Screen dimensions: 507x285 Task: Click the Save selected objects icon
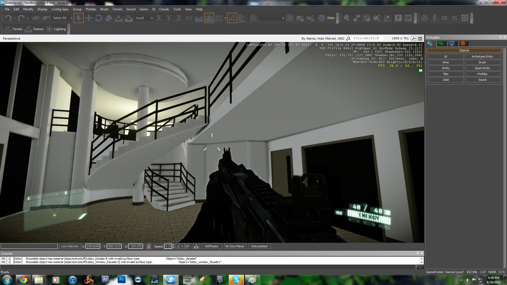[300, 18]
